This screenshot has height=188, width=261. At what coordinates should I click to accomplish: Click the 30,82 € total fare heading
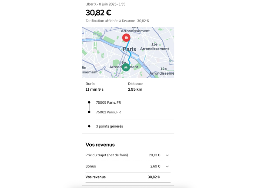[x=98, y=12]
